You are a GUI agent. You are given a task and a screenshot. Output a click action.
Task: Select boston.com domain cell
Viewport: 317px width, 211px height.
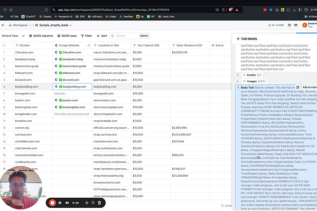[x=33, y=100]
